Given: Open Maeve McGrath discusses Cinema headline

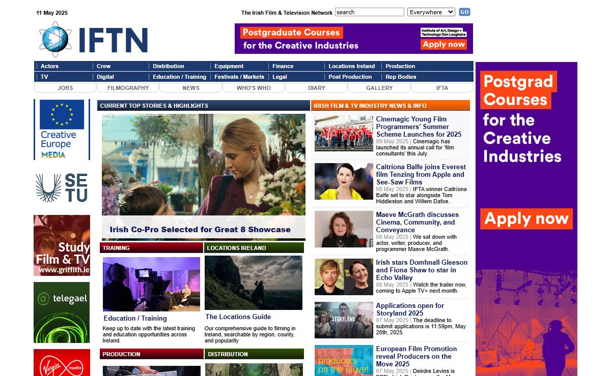Looking at the screenshot, I should [417, 222].
